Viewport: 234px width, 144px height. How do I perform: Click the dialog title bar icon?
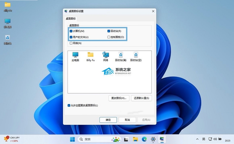coord(66,11)
